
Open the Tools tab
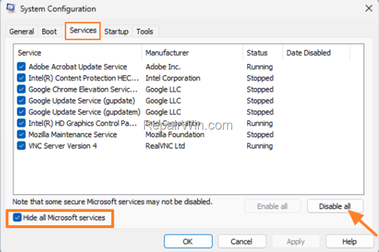coord(145,32)
